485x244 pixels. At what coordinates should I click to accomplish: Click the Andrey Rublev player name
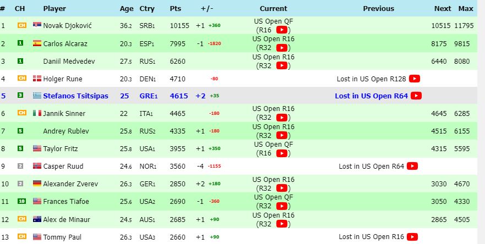pos(65,131)
